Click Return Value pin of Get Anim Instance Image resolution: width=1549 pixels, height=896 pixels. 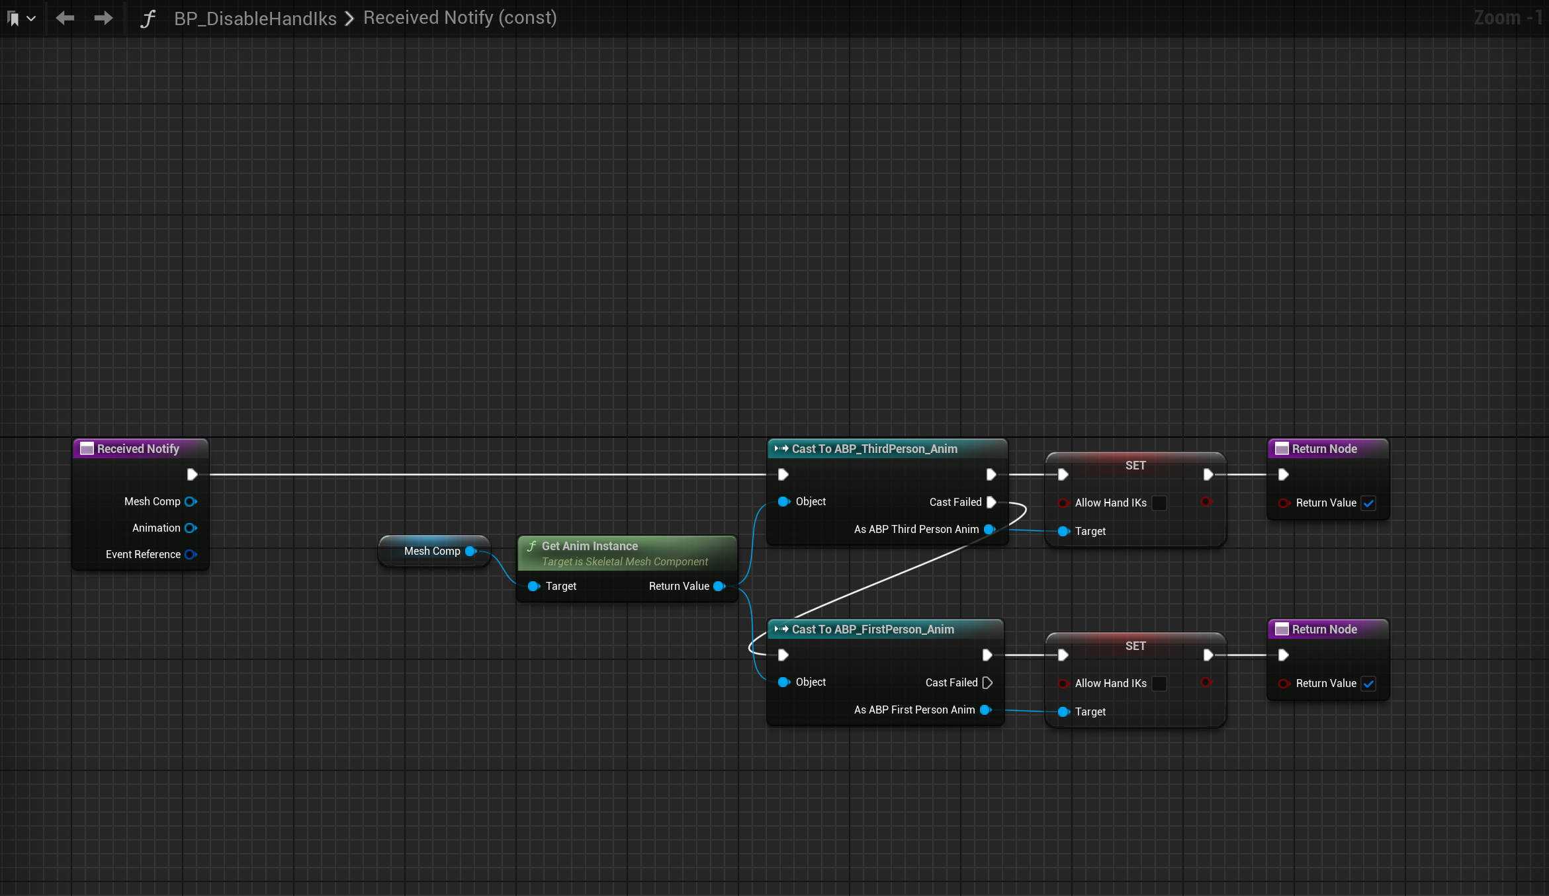(719, 586)
